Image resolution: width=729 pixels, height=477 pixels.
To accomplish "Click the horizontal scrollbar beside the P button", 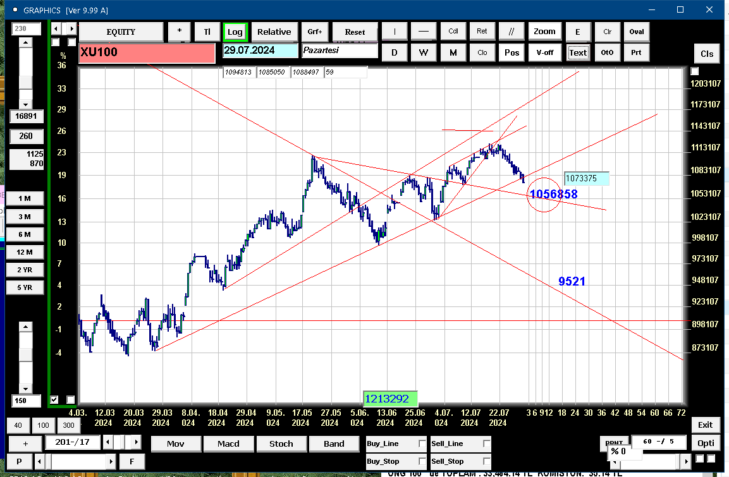I will [x=75, y=462].
